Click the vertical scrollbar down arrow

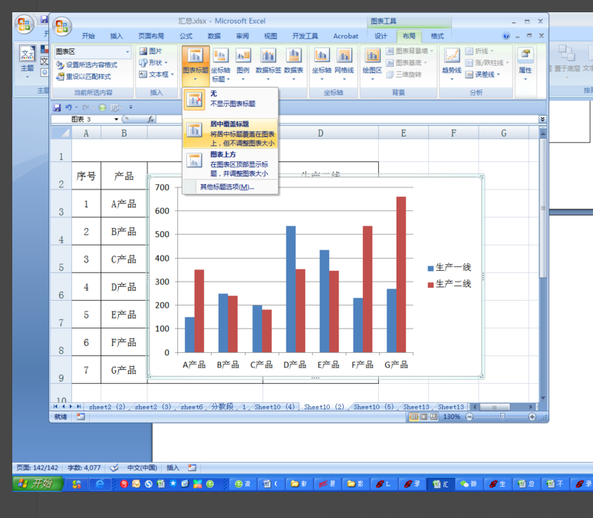click(543, 398)
